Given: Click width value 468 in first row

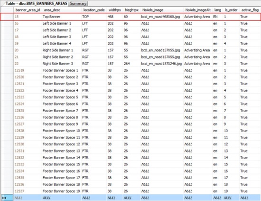Looking at the screenshot, I should 115,17.
